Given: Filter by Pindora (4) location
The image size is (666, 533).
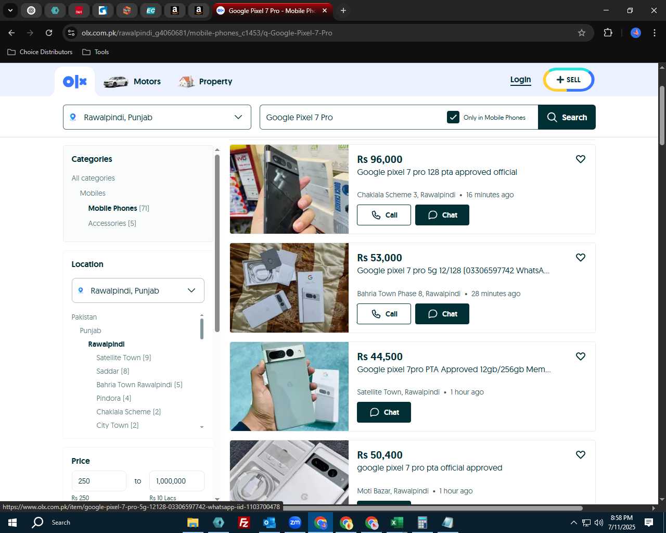Looking at the screenshot, I should 114,398.
